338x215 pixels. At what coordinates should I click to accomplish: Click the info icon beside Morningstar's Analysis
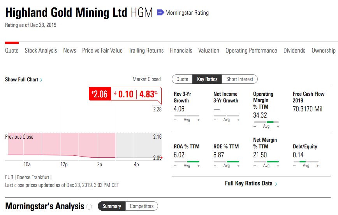(x=89, y=206)
